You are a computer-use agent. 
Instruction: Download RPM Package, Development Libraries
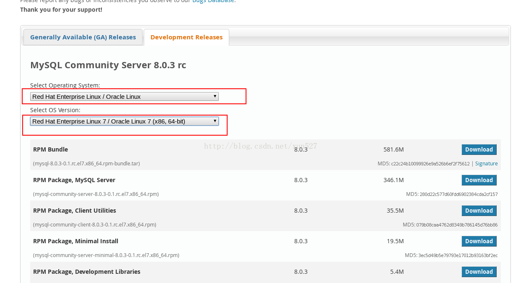pos(479,272)
